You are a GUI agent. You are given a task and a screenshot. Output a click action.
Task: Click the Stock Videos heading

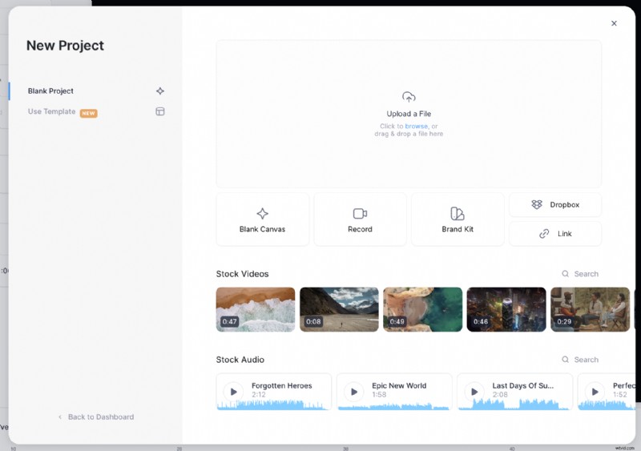pyautogui.click(x=243, y=274)
